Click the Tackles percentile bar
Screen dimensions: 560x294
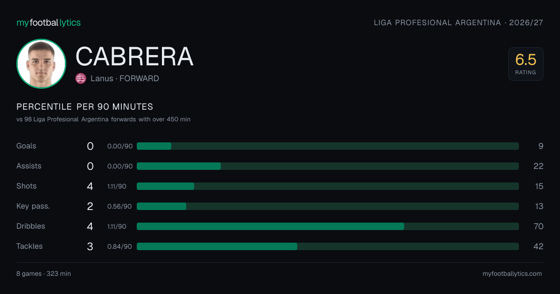tap(328, 246)
